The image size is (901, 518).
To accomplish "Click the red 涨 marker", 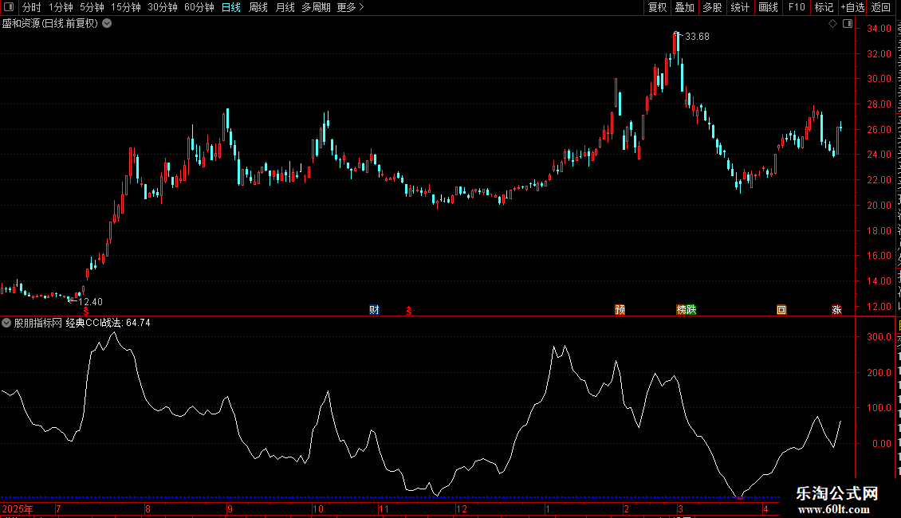I will coord(836,310).
